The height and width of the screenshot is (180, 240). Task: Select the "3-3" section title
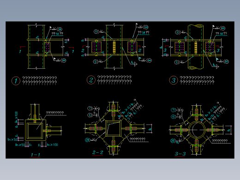click(180, 154)
